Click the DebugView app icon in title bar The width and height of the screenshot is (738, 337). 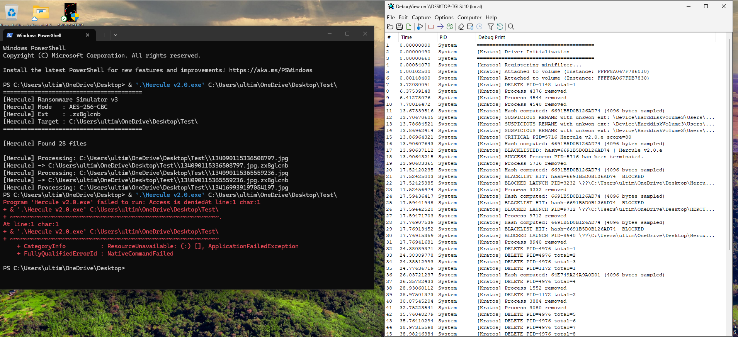click(x=391, y=6)
